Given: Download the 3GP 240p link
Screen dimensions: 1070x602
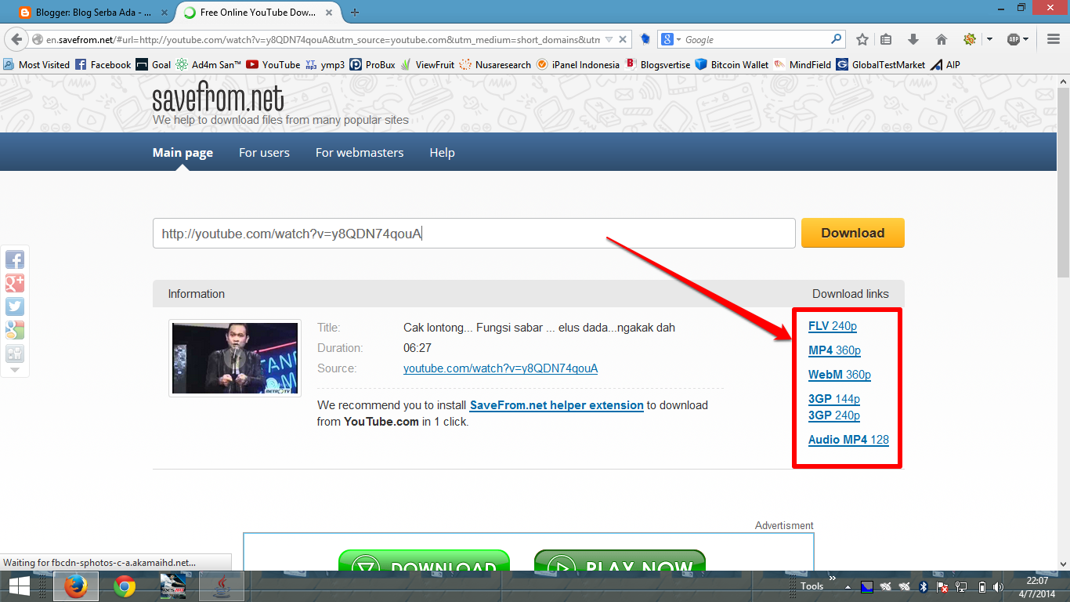Looking at the screenshot, I should [x=834, y=415].
